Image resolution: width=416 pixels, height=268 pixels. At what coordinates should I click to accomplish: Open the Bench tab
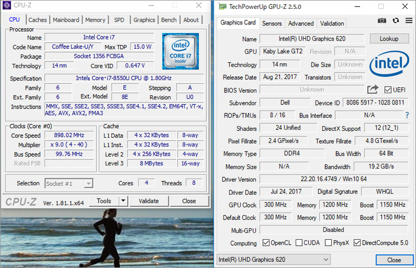169,20
